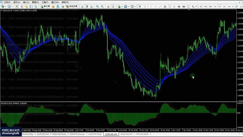Screen dimensions: 243x137
Task: Select the horizontal line drawing tool
Action: 156,7
